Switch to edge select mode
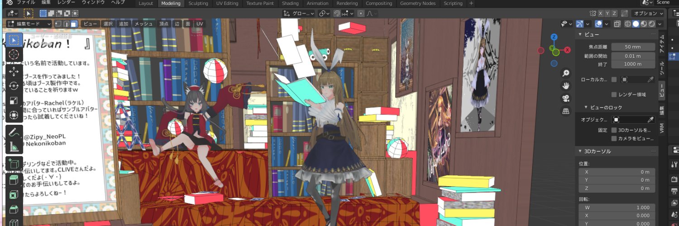Image resolution: width=679 pixels, height=226 pixels. pyautogui.click(x=66, y=24)
